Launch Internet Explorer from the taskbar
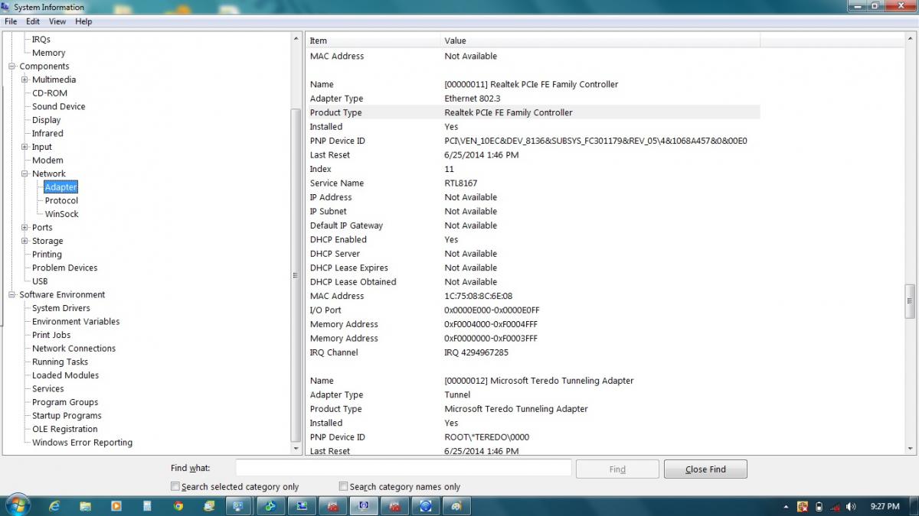Image resolution: width=919 pixels, height=516 pixels. 54,506
